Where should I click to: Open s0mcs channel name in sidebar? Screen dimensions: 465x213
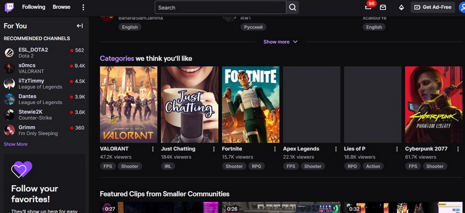coord(27,65)
